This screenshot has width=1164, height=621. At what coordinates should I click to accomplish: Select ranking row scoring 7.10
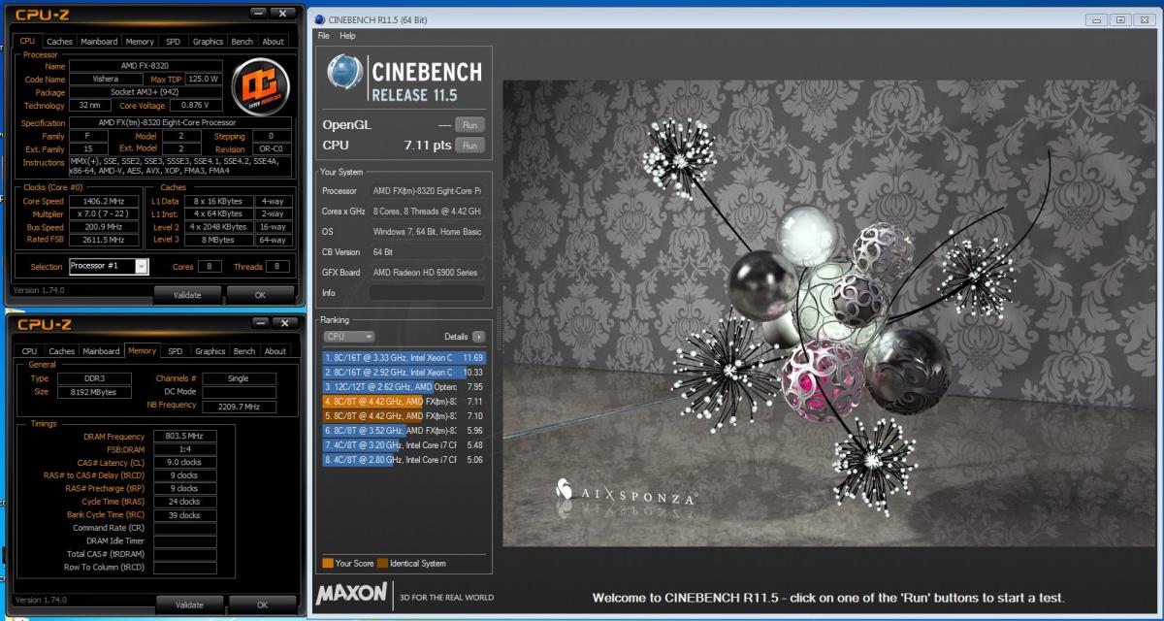(x=404, y=415)
